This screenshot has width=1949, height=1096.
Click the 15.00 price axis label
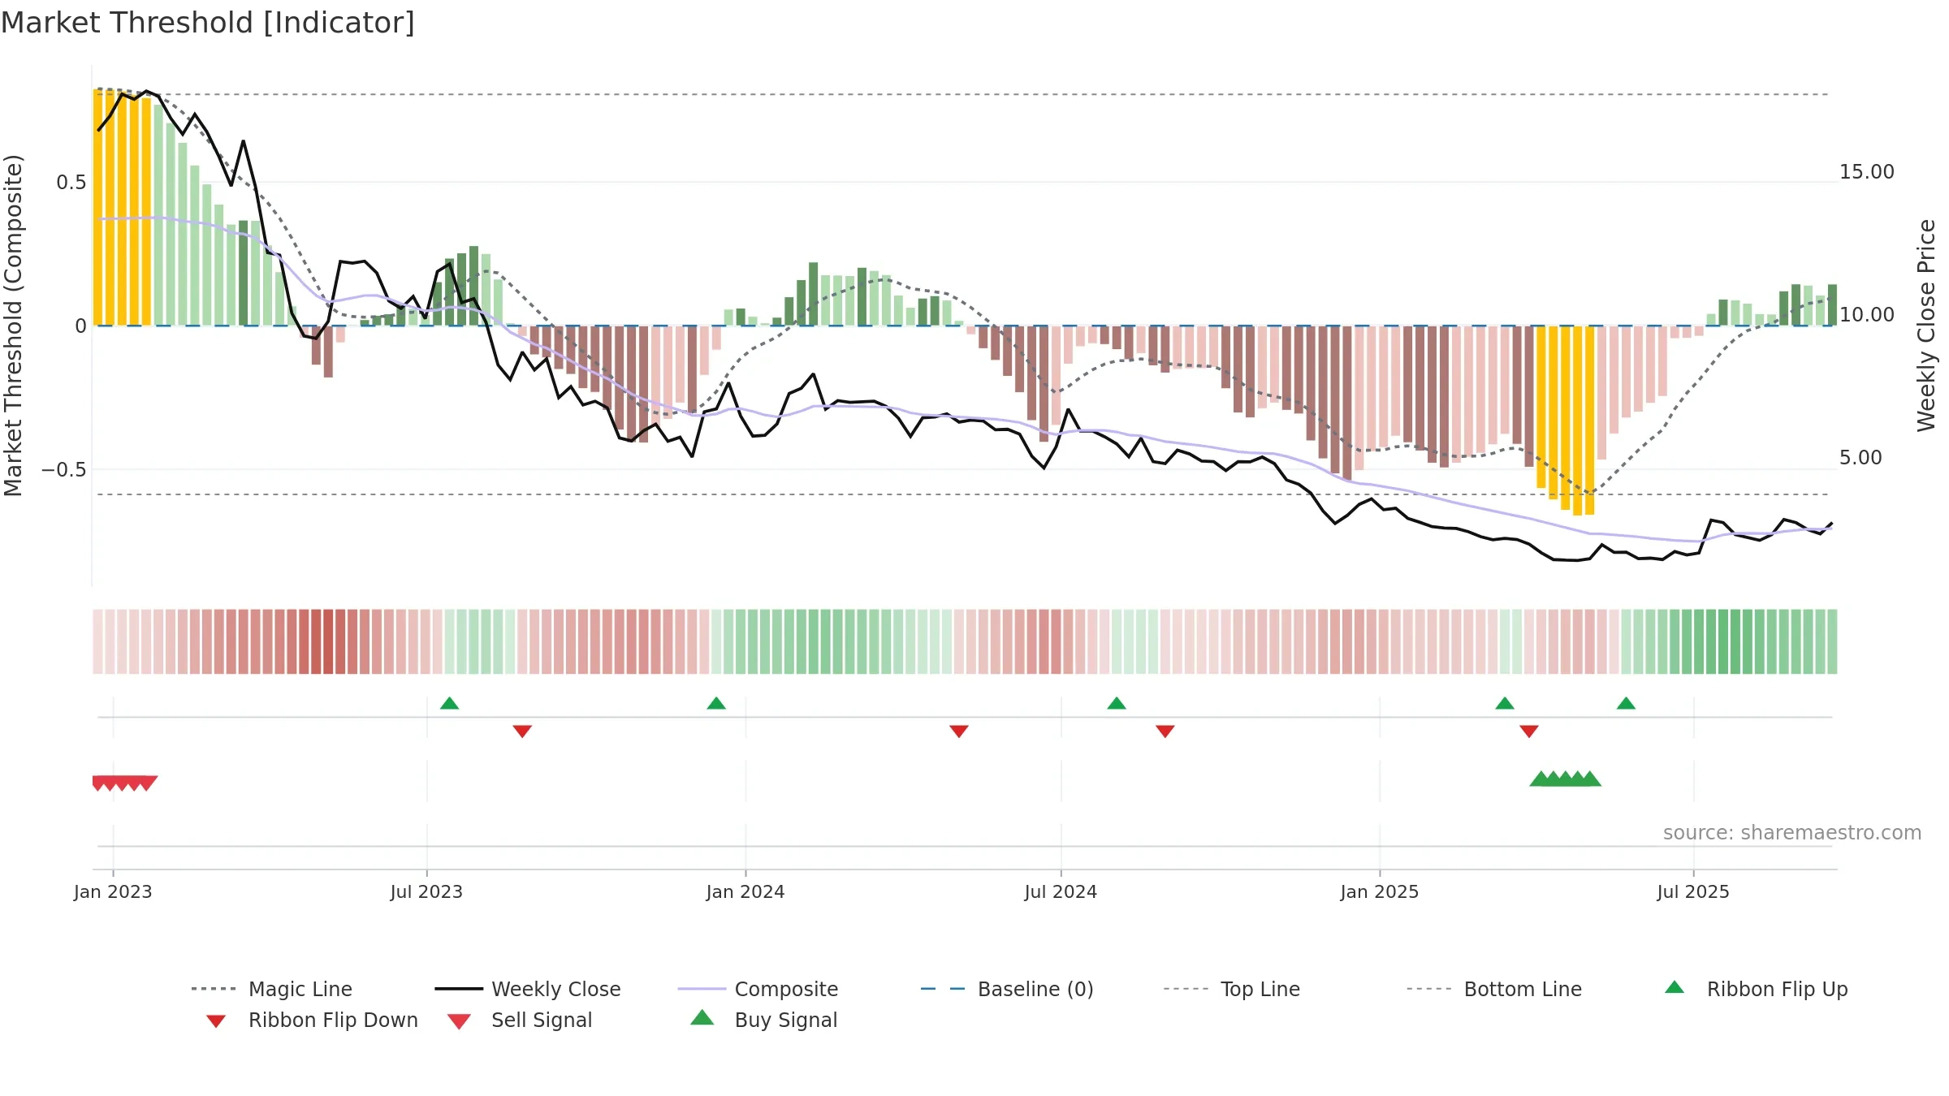click(1867, 172)
